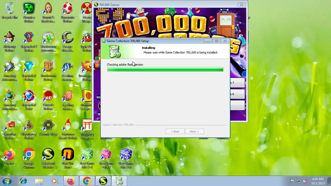
Task: Launch Windows Media Player from the taskbar
Action: [x=55, y=181]
